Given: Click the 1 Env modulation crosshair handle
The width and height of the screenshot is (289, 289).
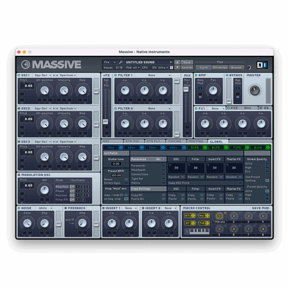Looking at the screenshot, I should coord(121,147).
